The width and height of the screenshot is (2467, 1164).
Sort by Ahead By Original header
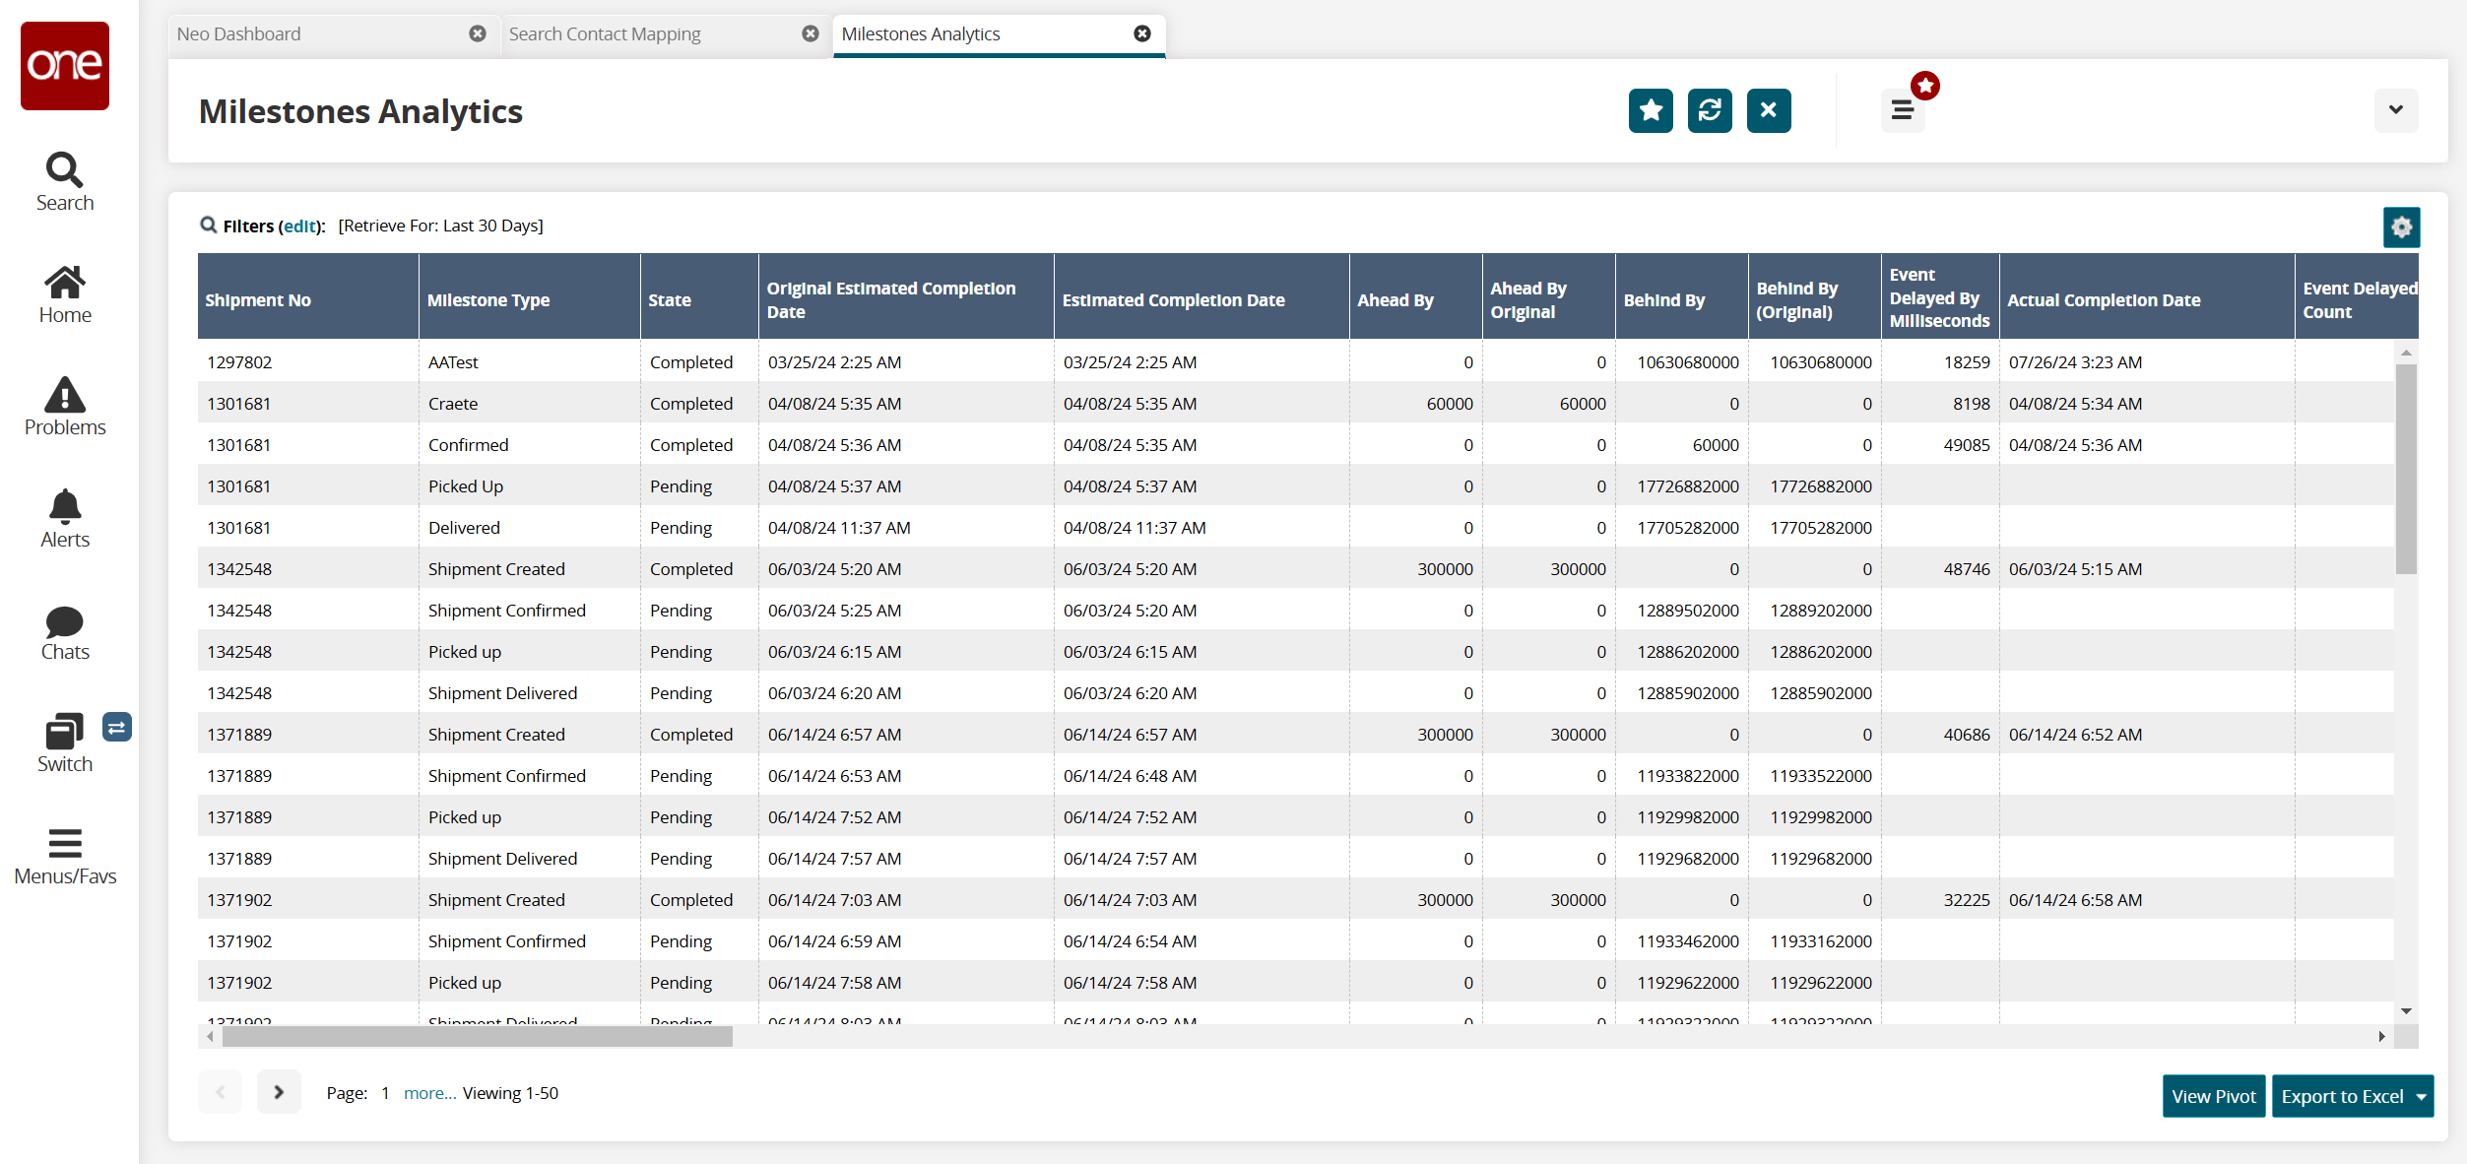pos(1549,297)
